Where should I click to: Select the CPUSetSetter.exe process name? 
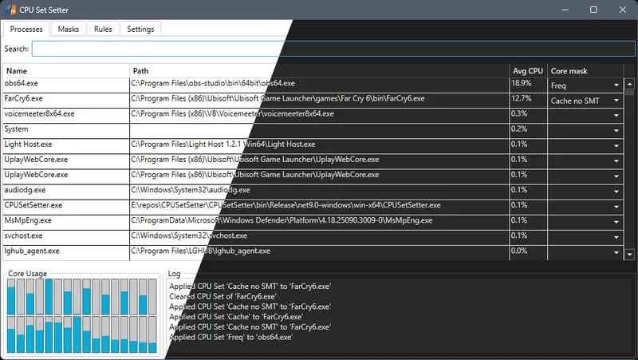[x=33, y=205]
